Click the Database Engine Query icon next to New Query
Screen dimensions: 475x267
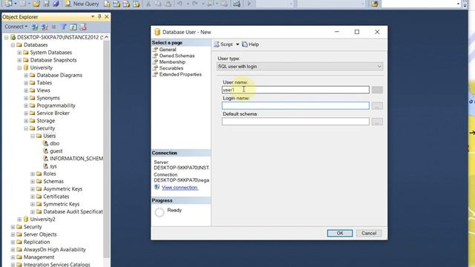tap(107, 4)
